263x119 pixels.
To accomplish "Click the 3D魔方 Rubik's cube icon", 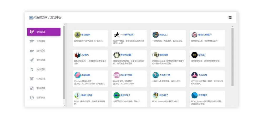I will [78, 55].
